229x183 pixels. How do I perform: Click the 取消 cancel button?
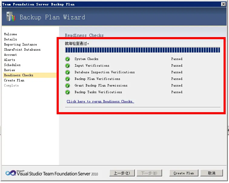(x=211, y=173)
